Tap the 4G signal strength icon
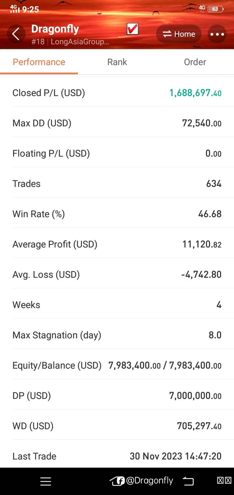The image size is (234, 495). coord(15,8)
